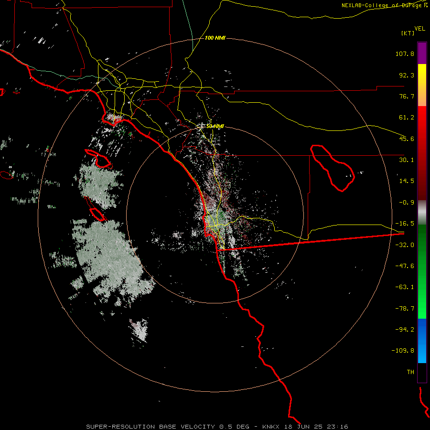The image size is (430, 430).
Task: Pick the purple segment of velocity scale
Action: click(422, 53)
